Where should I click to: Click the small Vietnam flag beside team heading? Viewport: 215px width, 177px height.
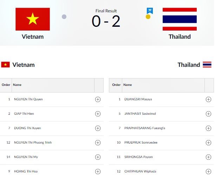click(x=5, y=65)
